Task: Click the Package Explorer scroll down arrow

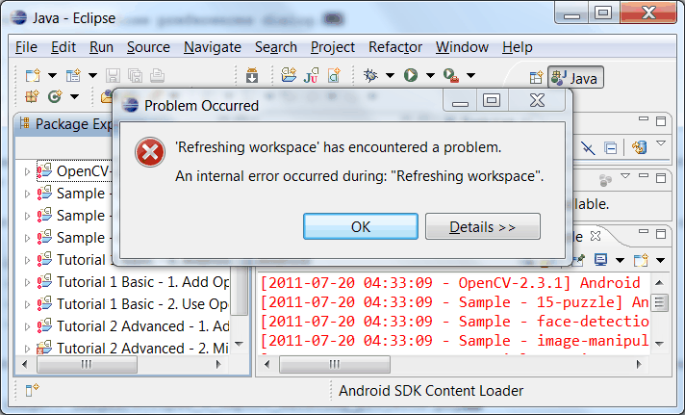Action: tap(239, 344)
